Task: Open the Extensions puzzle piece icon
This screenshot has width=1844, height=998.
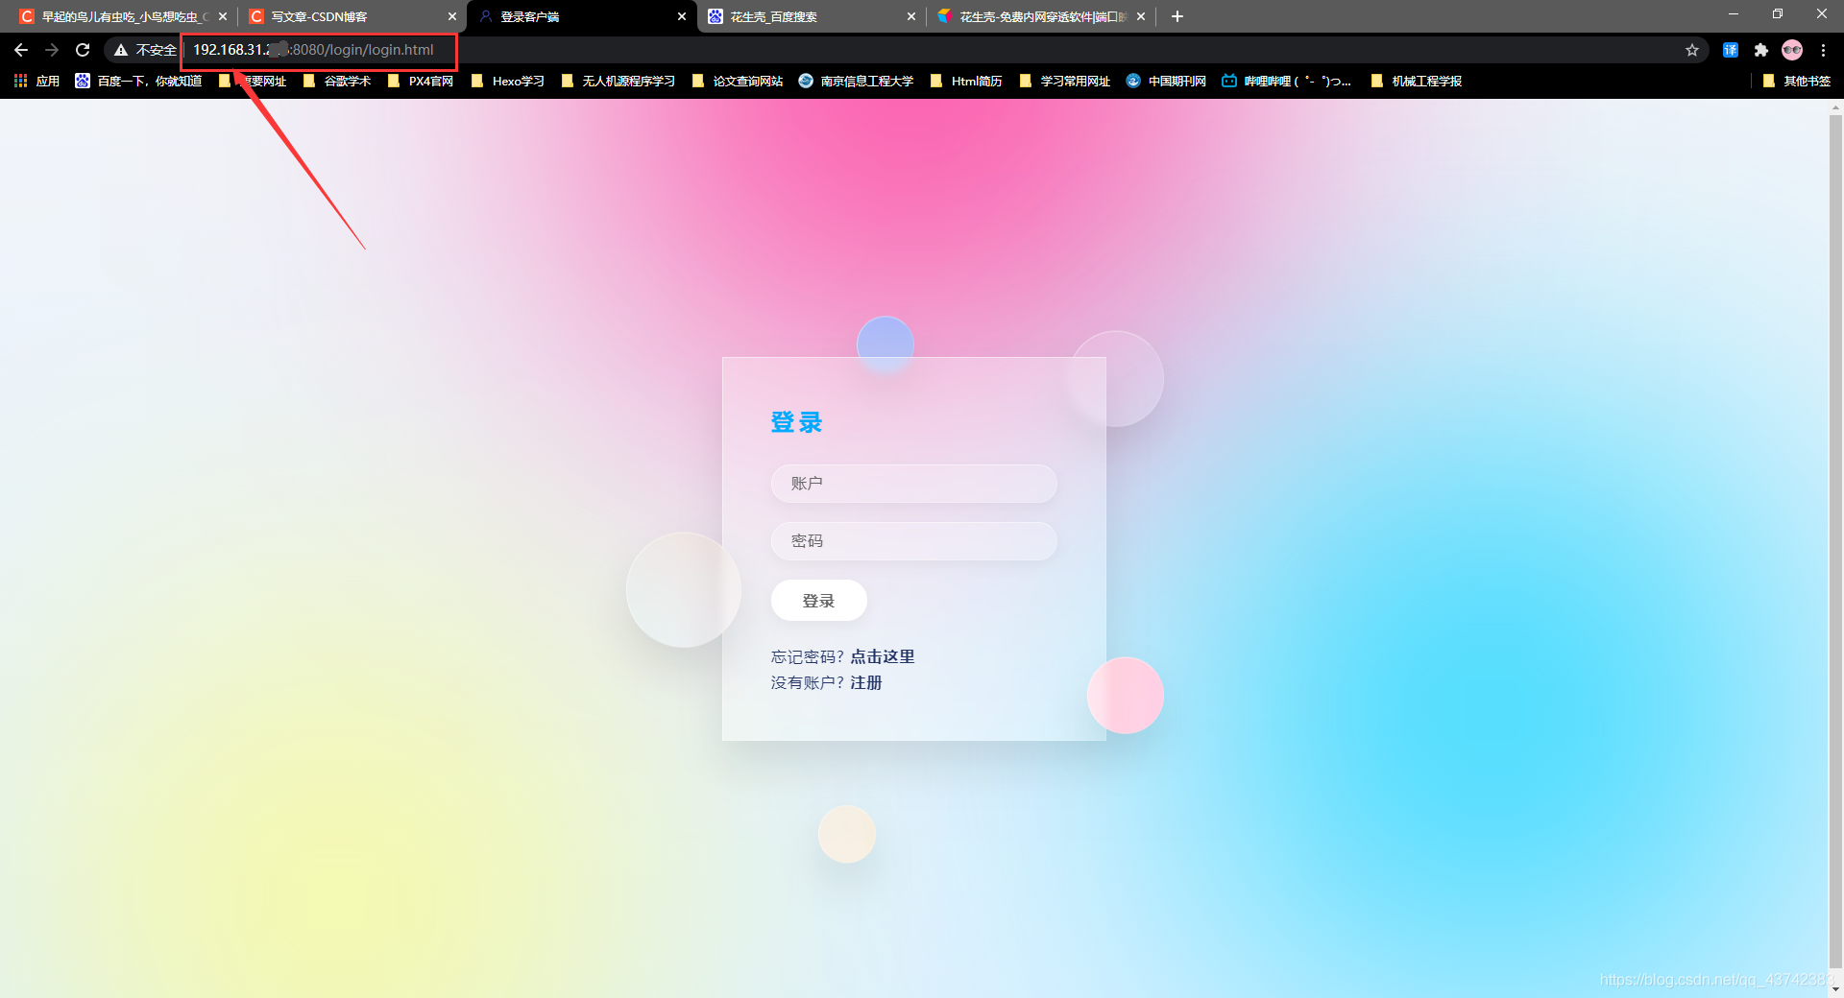Action: point(1761,50)
